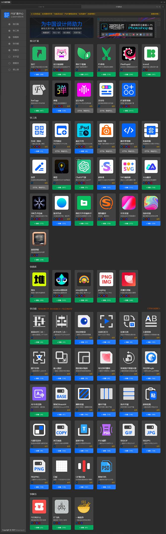Expand the panel with the double-arrow icon
Viewport: 166px width, 534px height.
161,2
